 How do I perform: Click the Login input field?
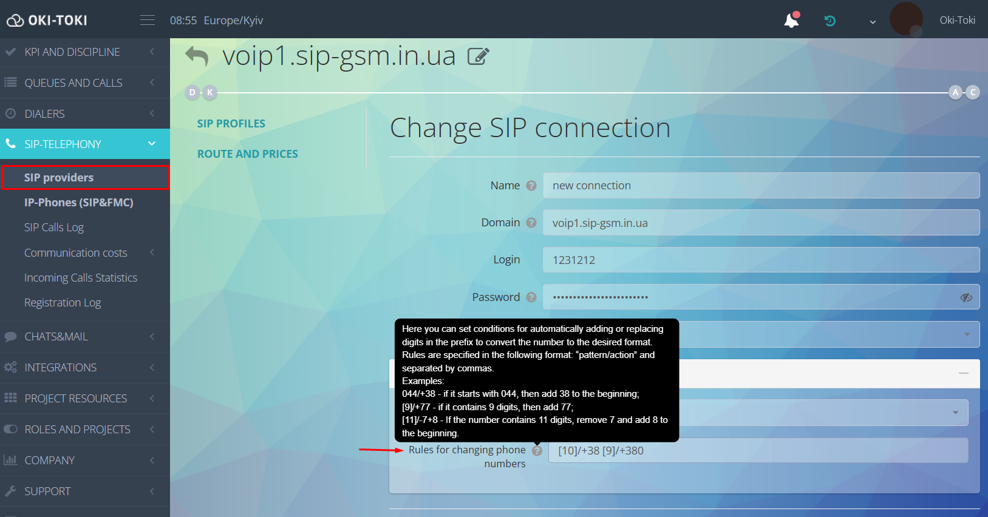760,260
